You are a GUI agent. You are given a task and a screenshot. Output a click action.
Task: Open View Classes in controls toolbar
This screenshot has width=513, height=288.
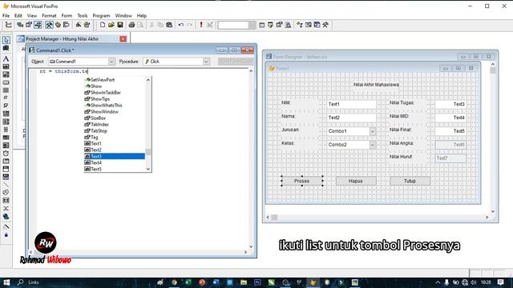coord(6,48)
